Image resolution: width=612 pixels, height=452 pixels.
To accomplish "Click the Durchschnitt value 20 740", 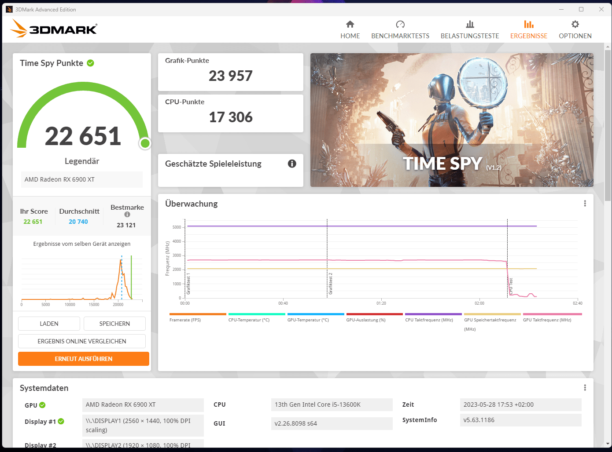I will click(x=78, y=222).
